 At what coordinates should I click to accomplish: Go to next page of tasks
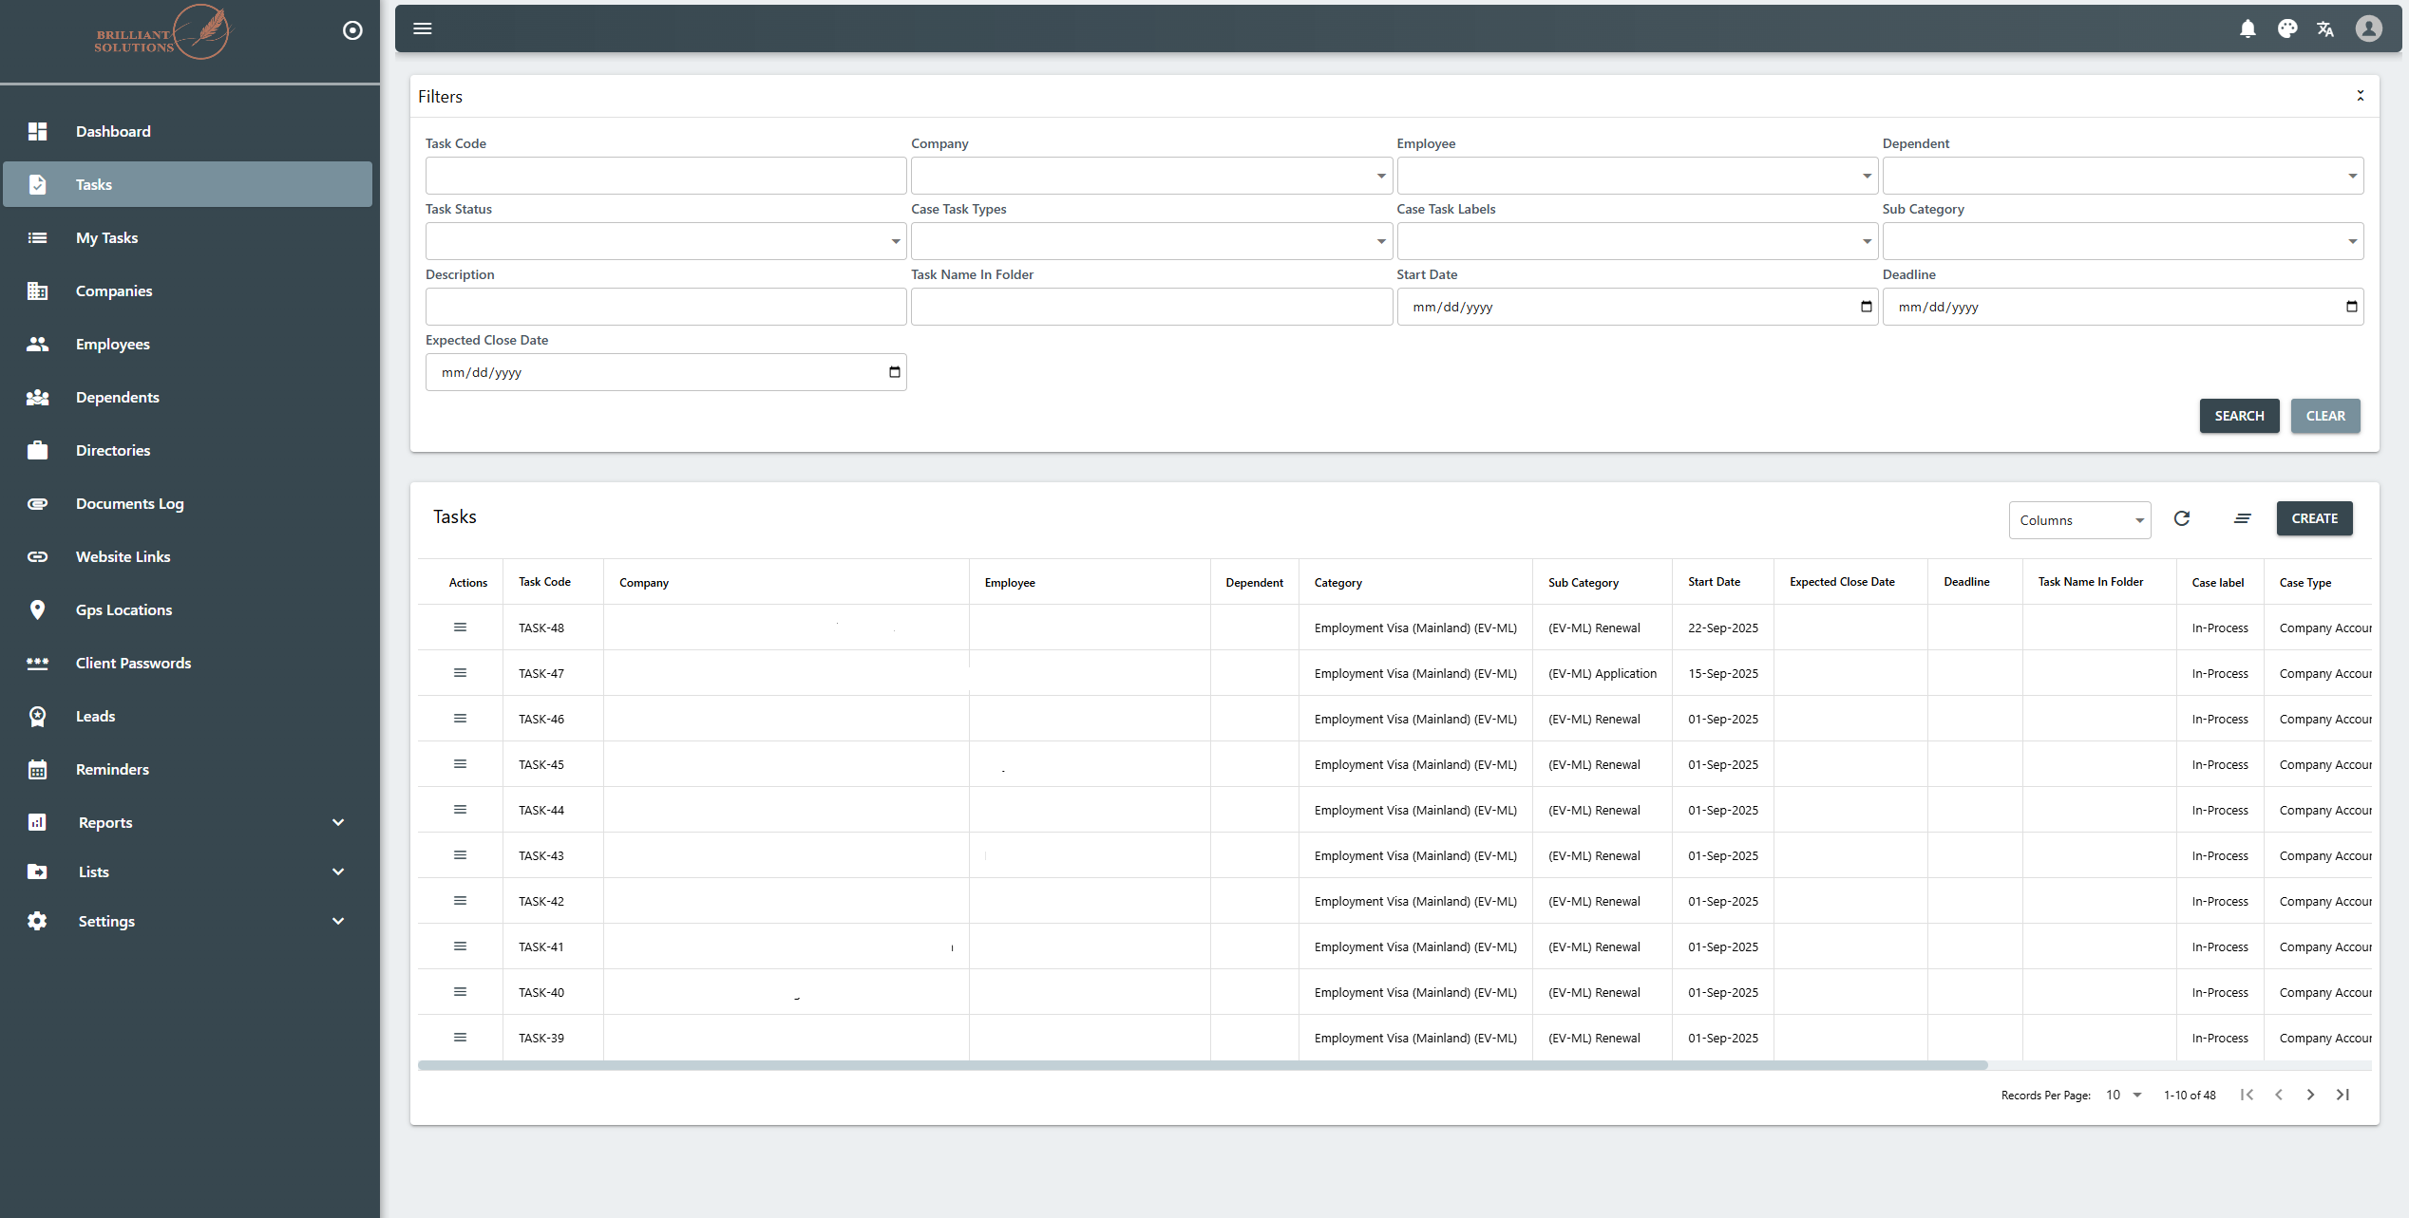click(2310, 1095)
